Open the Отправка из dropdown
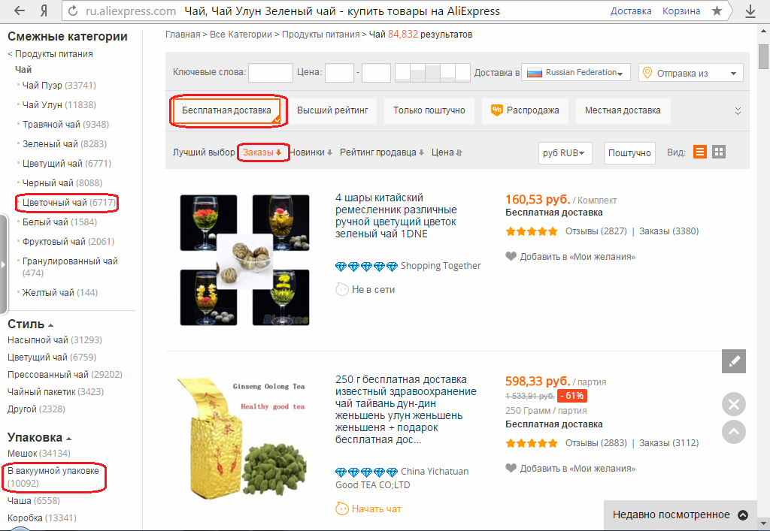Screen dimensions: 770x531 690,73
